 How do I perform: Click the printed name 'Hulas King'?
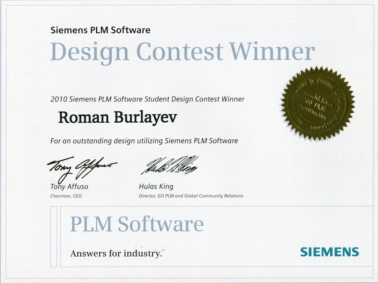click(156, 186)
